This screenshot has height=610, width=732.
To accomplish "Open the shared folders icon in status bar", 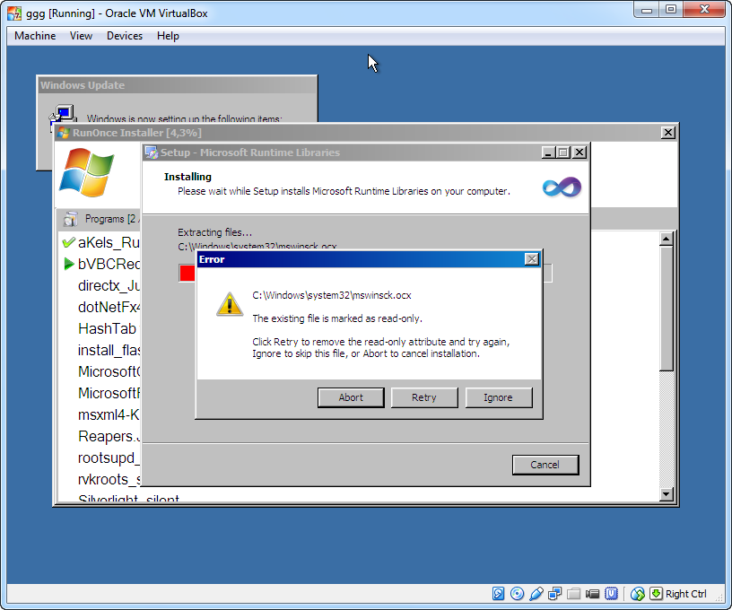I will tap(574, 593).
